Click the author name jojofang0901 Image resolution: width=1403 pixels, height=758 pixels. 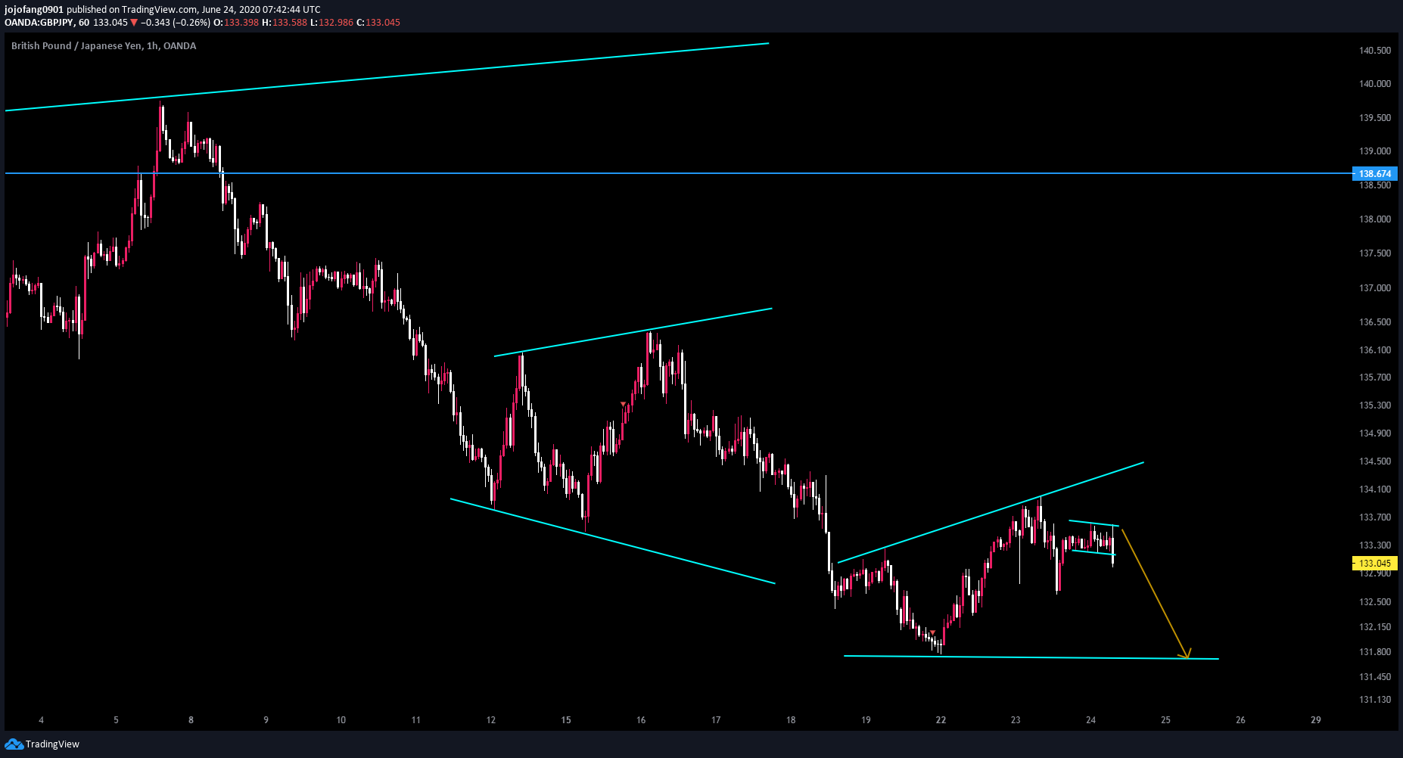(34, 10)
